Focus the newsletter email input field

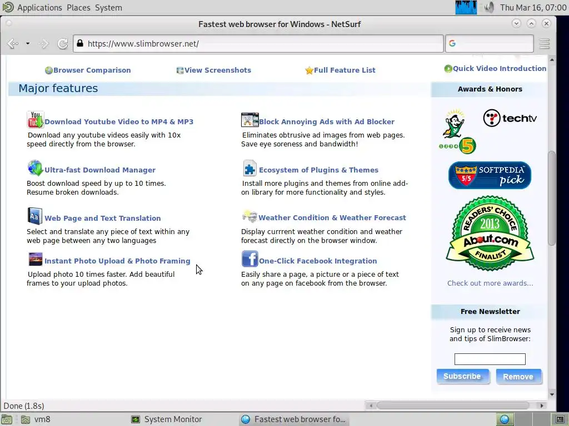click(490, 359)
